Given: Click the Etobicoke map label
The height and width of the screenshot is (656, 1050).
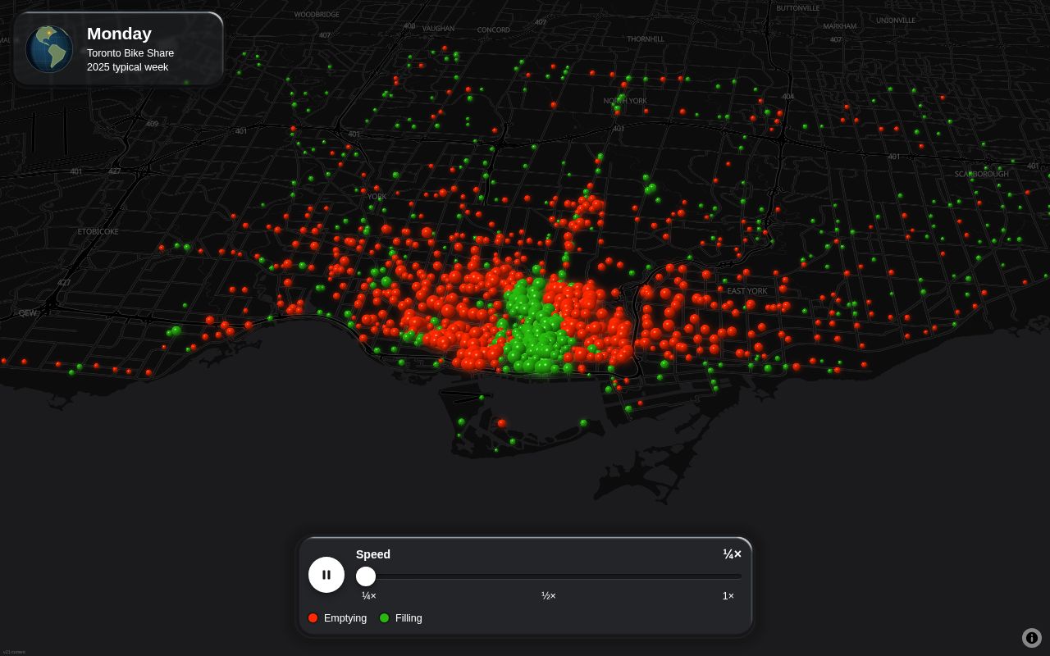Looking at the screenshot, I should (98, 232).
